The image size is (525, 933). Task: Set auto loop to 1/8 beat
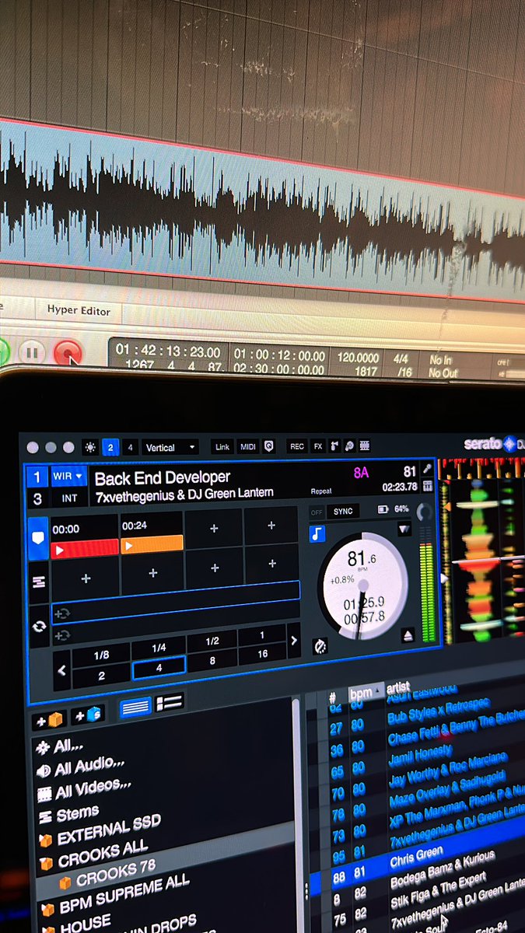101,655
